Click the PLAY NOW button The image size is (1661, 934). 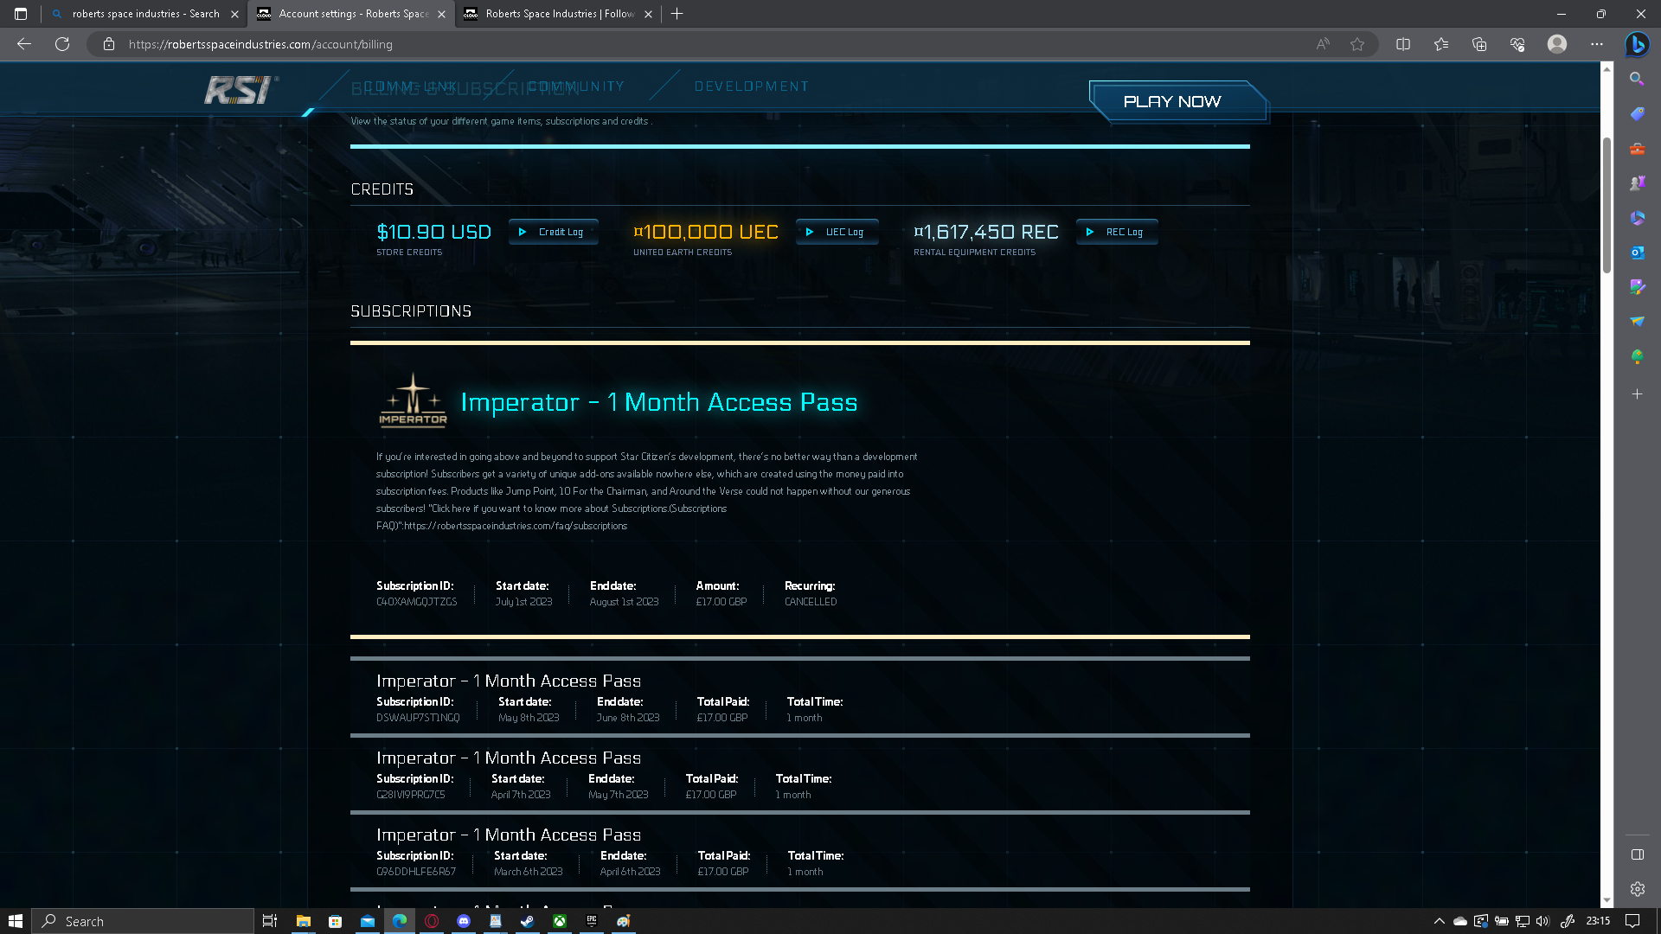1174,101
